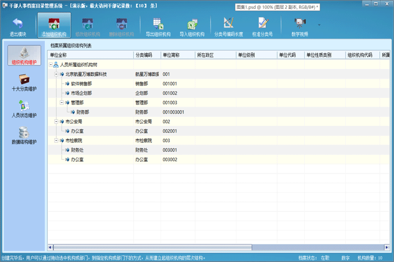Open dropdown arrow beside 教学视频
The image size is (394, 262).
[x=319, y=24]
